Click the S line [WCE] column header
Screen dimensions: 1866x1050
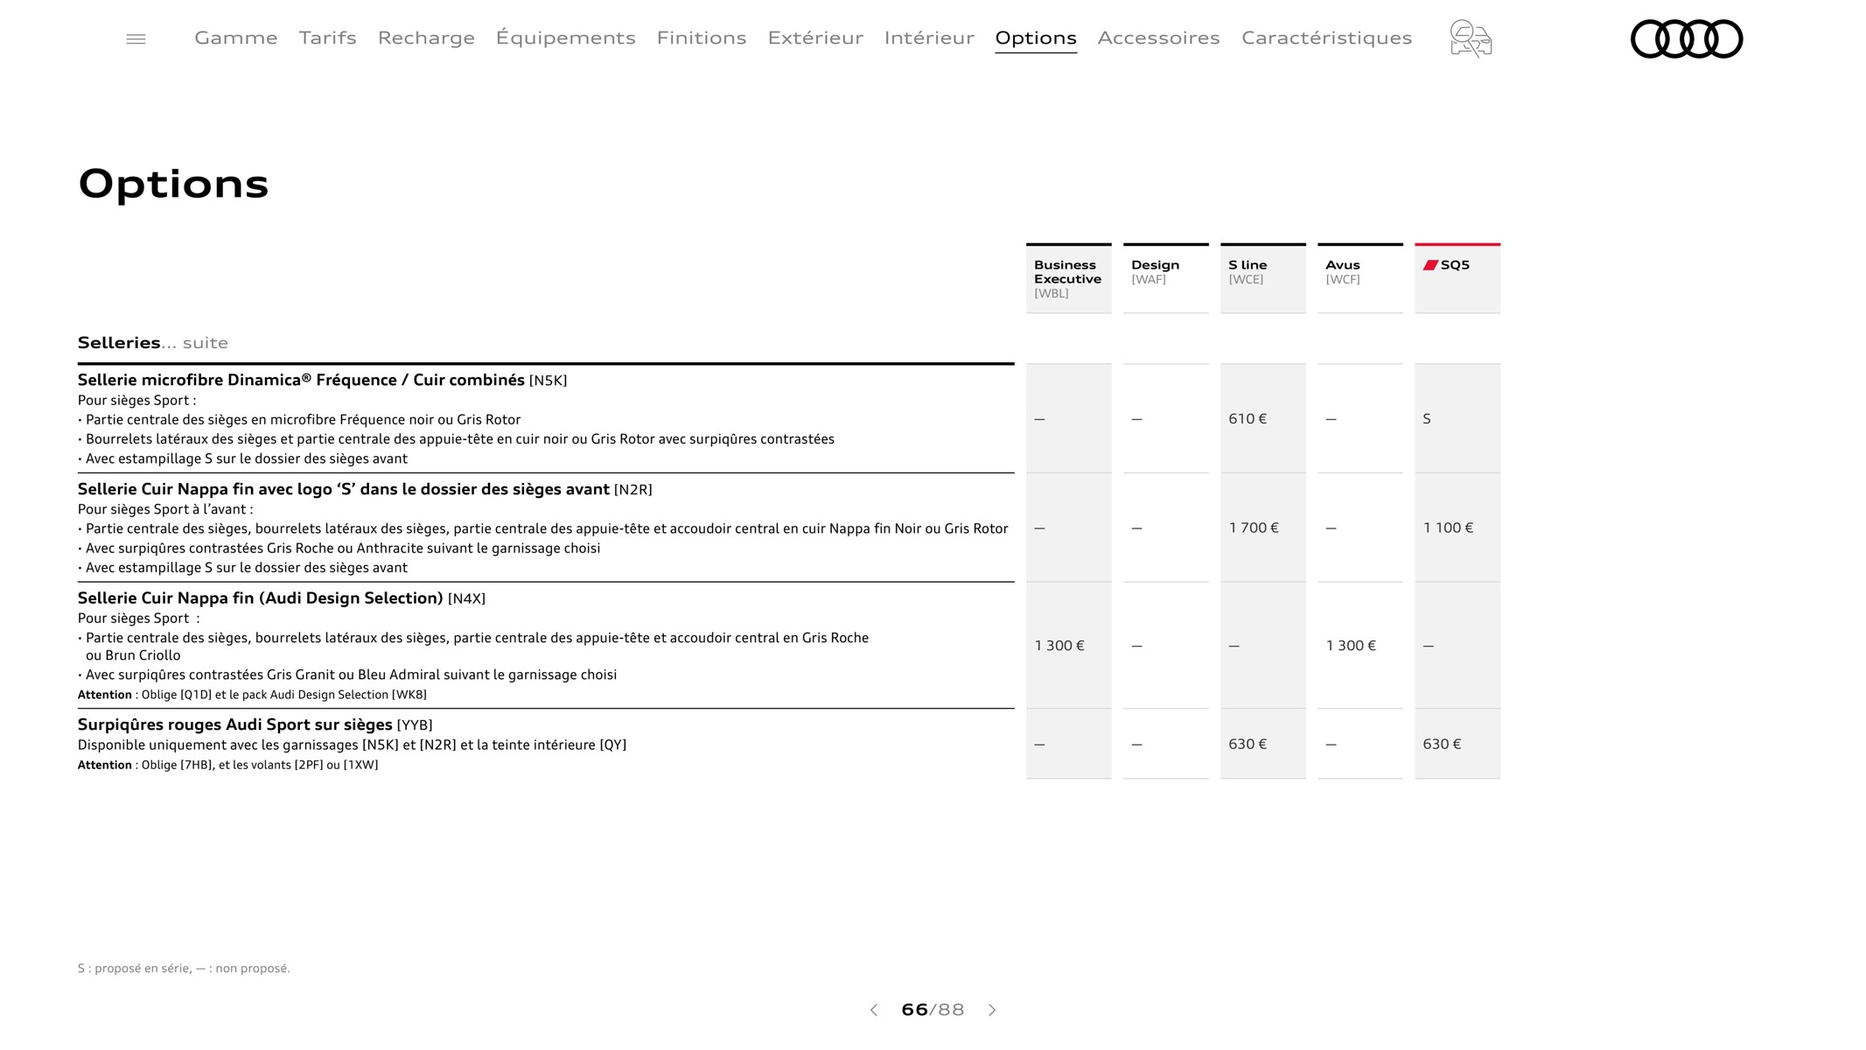tap(1263, 278)
